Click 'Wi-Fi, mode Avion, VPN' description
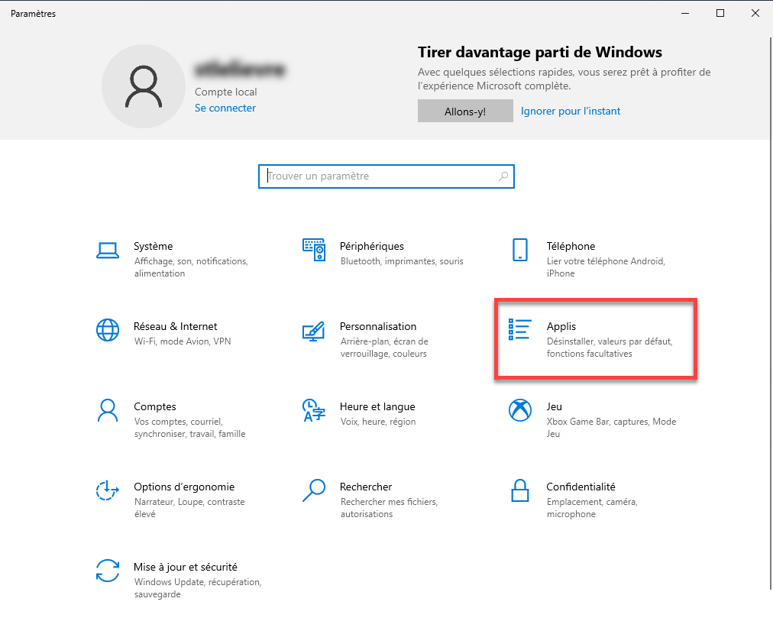The height and width of the screenshot is (634, 773). pyautogui.click(x=183, y=341)
